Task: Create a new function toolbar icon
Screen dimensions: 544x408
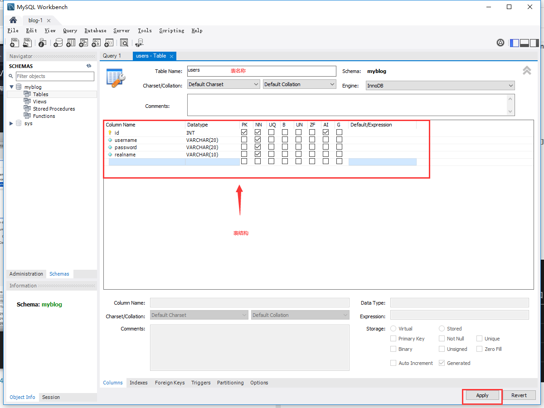Action: [109, 43]
